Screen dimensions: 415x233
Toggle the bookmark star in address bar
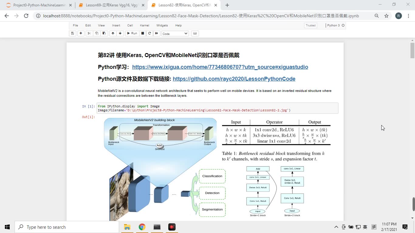(x=386, y=15)
